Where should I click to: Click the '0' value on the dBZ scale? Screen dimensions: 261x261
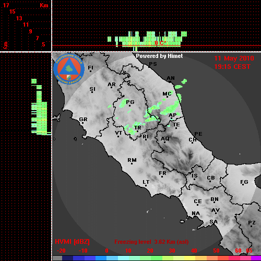(107, 251)
